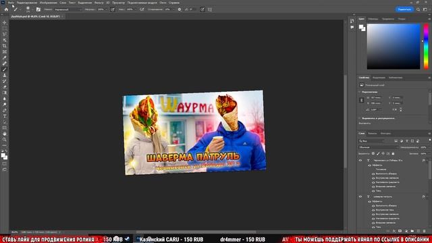Toggle top layer's Наложение градиента effect eye

(373, 182)
